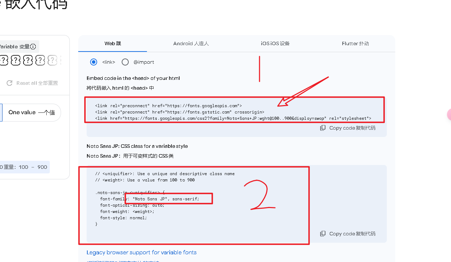This screenshot has height=262, width=451.
Task: Click the copy icon beside the link code
Action: point(323,128)
